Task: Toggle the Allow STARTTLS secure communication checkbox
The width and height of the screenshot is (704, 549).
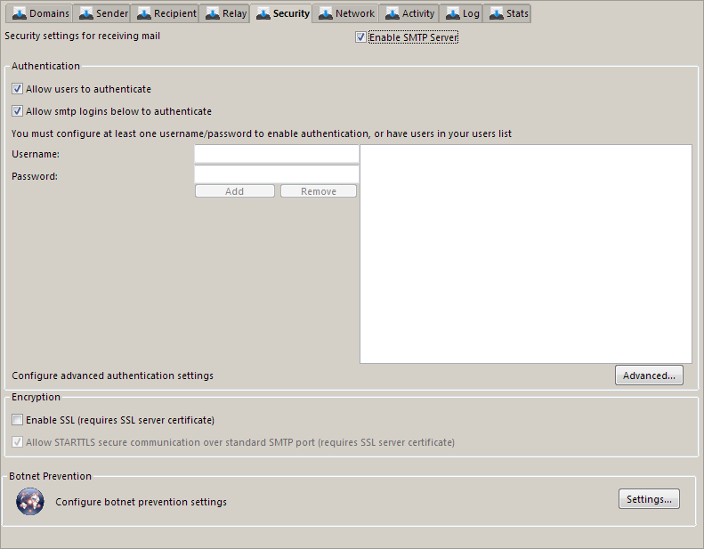Action: click(18, 442)
